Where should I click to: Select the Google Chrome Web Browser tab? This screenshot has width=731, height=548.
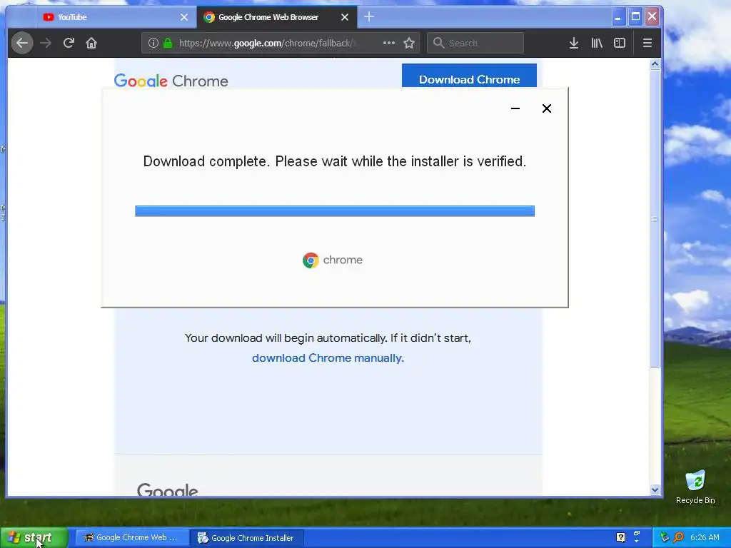tap(277, 17)
